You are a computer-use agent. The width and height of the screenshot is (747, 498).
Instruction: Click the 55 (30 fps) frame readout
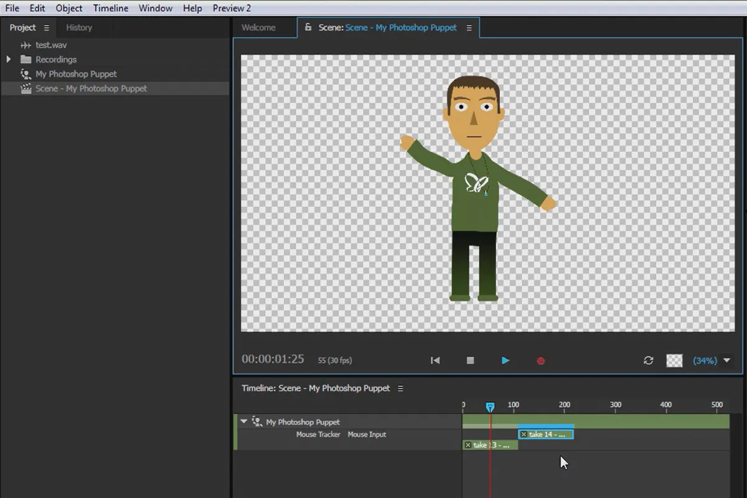point(335,360)
